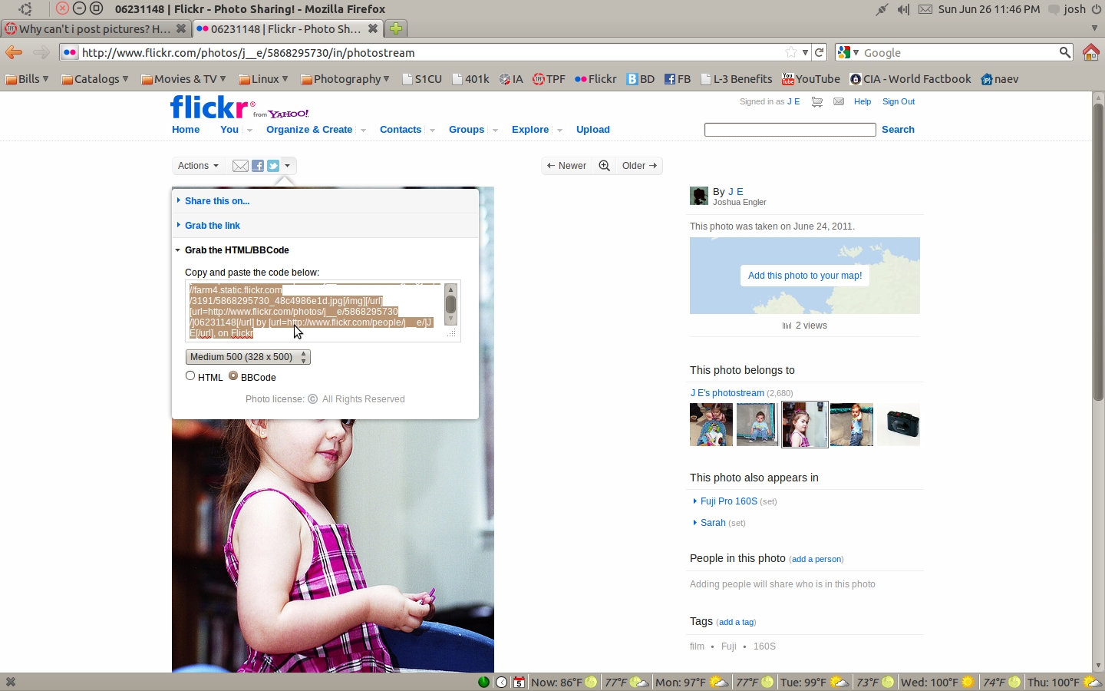Open the CIA - World Factbook bookmark
The width and height of the screenshot is (1105, 691).
click(910, 79)
